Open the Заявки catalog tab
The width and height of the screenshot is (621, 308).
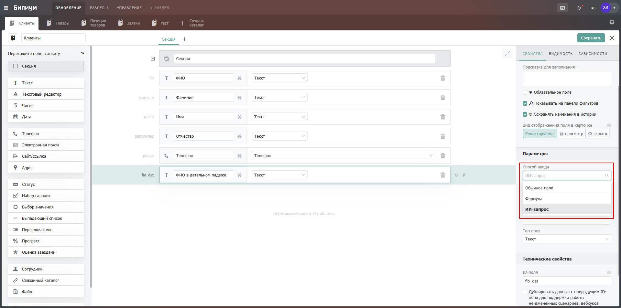tap(129, 23)
